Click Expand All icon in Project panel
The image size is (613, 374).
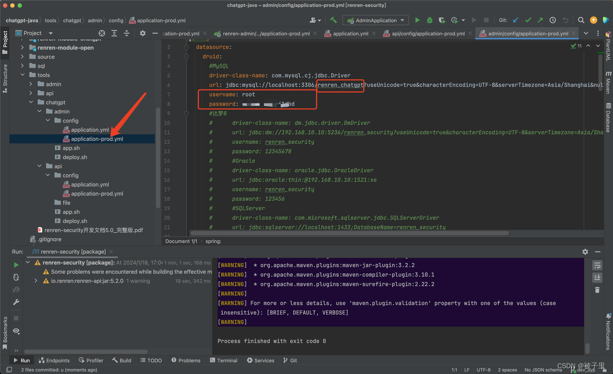114,33
